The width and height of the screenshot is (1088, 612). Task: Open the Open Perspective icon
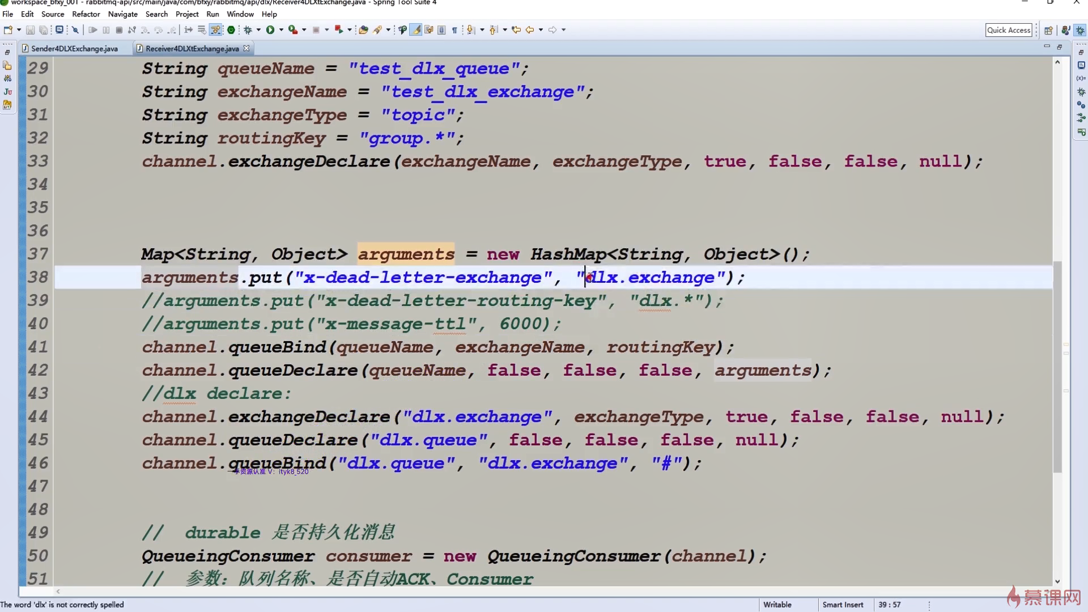(x=1048, y=31)
